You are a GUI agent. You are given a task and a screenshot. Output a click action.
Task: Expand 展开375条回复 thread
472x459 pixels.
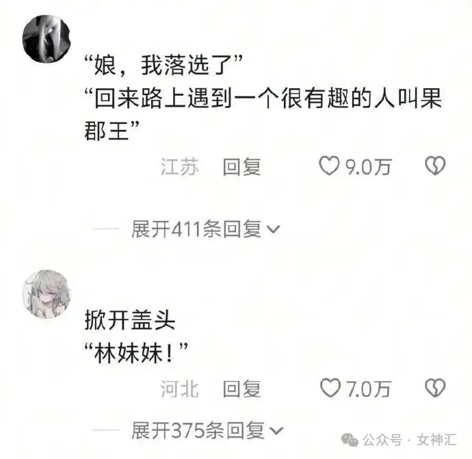[x=207, y=430]
